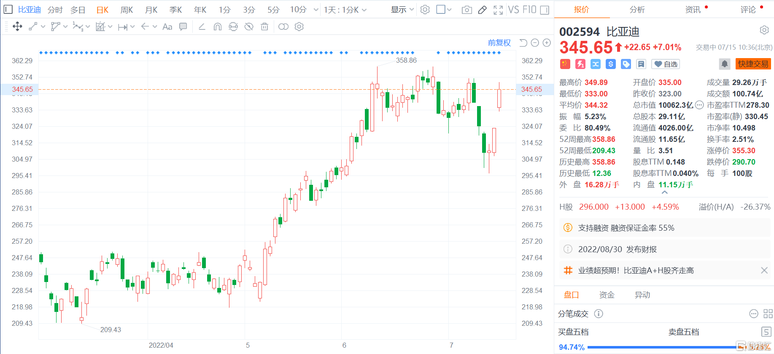The height and width of the screenshot is (354, 774).
Task: Toggle the overlapping circles overlay icon
Action: pos(283,27)
